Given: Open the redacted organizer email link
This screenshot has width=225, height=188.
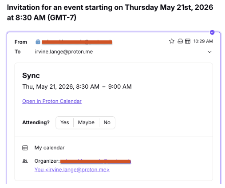Looking at the screenshot, I should [x=95, y=161].
